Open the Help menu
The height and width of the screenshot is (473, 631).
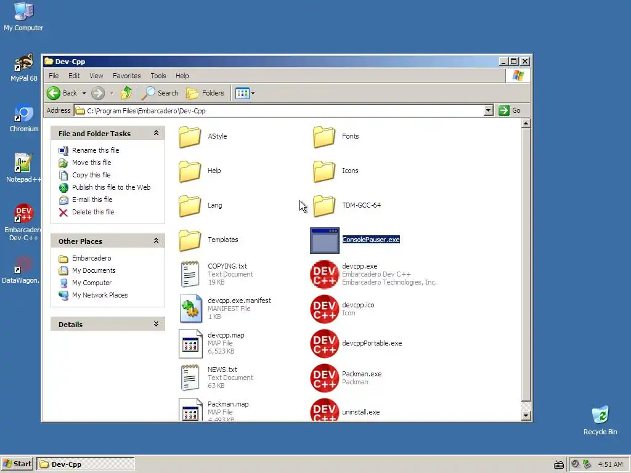[182, 76]
